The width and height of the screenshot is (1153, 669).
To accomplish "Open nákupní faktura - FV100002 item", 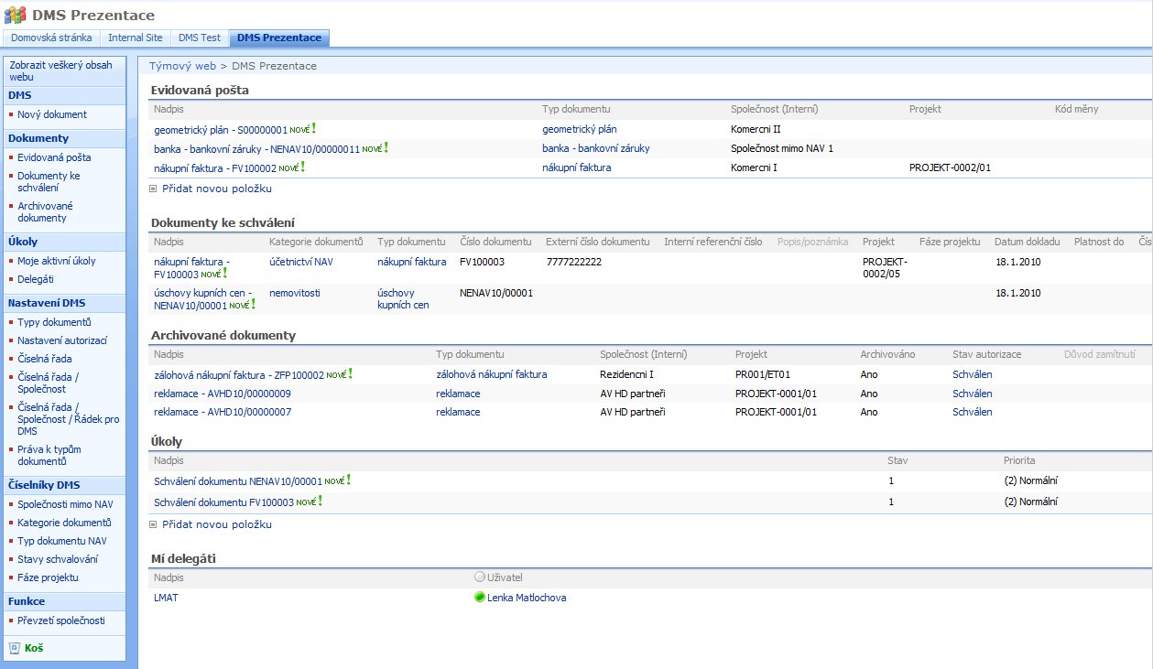I will point(215,167).
